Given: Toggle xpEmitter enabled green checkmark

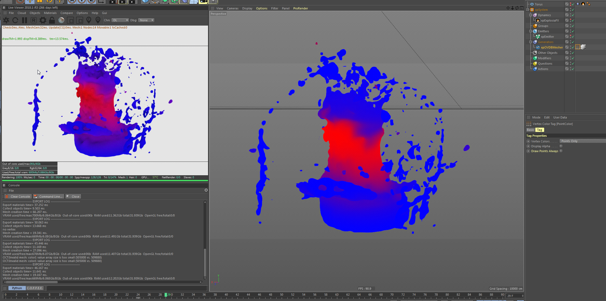Looking at the screenshot, I should pos(573,37).
